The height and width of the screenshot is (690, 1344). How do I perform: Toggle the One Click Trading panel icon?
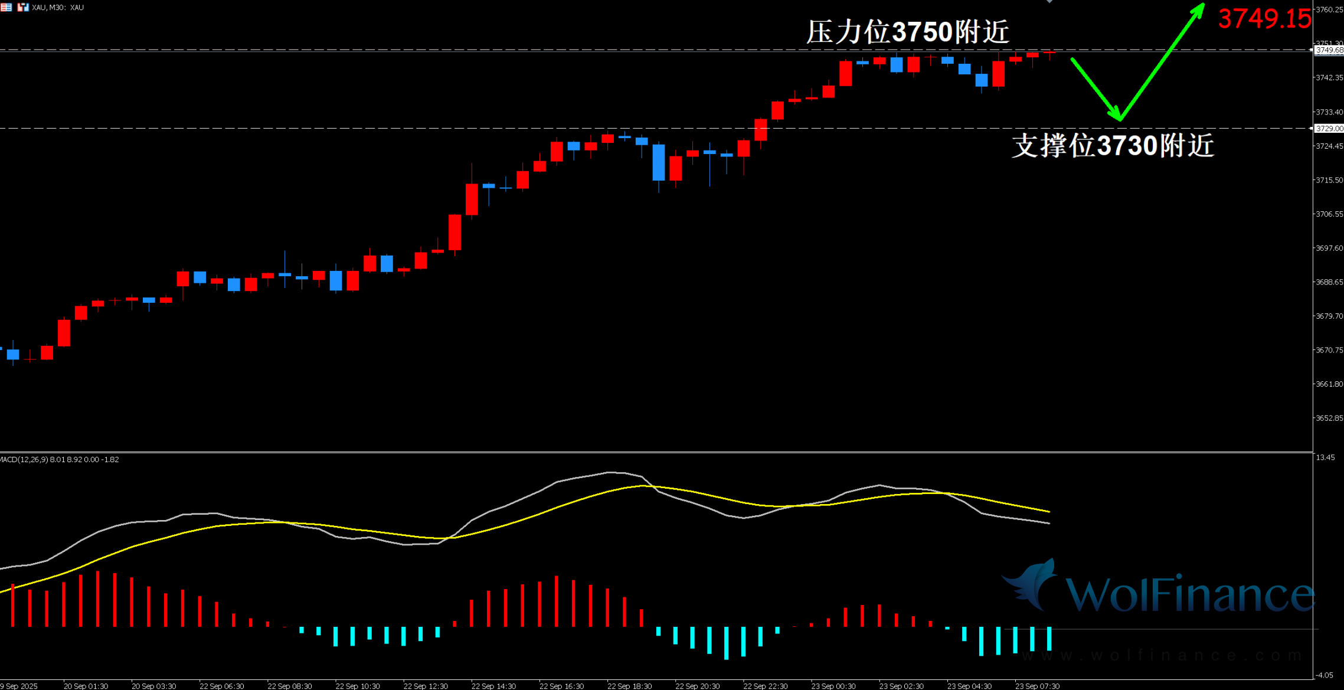coord(23,7)
